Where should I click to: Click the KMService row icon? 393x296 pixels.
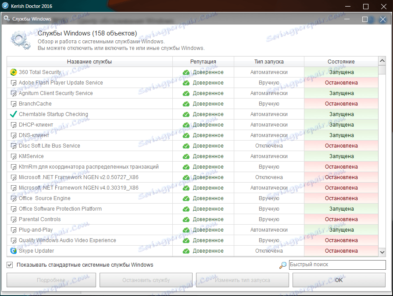tap(13, 156)
